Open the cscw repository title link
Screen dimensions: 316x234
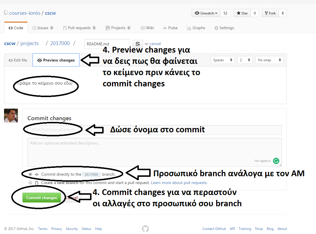50,13
